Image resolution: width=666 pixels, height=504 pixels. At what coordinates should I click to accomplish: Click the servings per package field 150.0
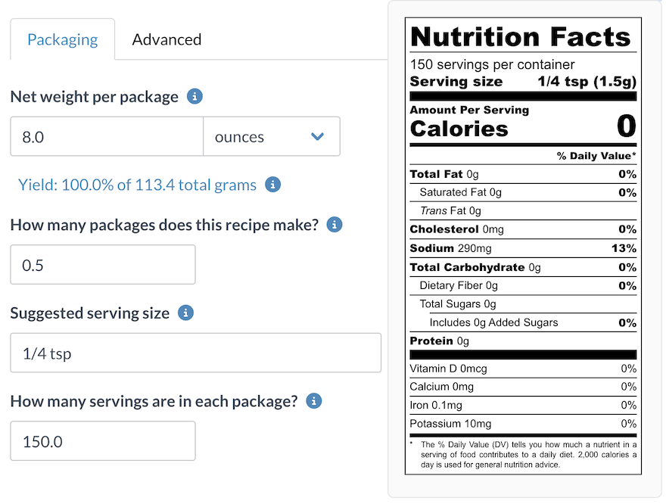[102, 441]
